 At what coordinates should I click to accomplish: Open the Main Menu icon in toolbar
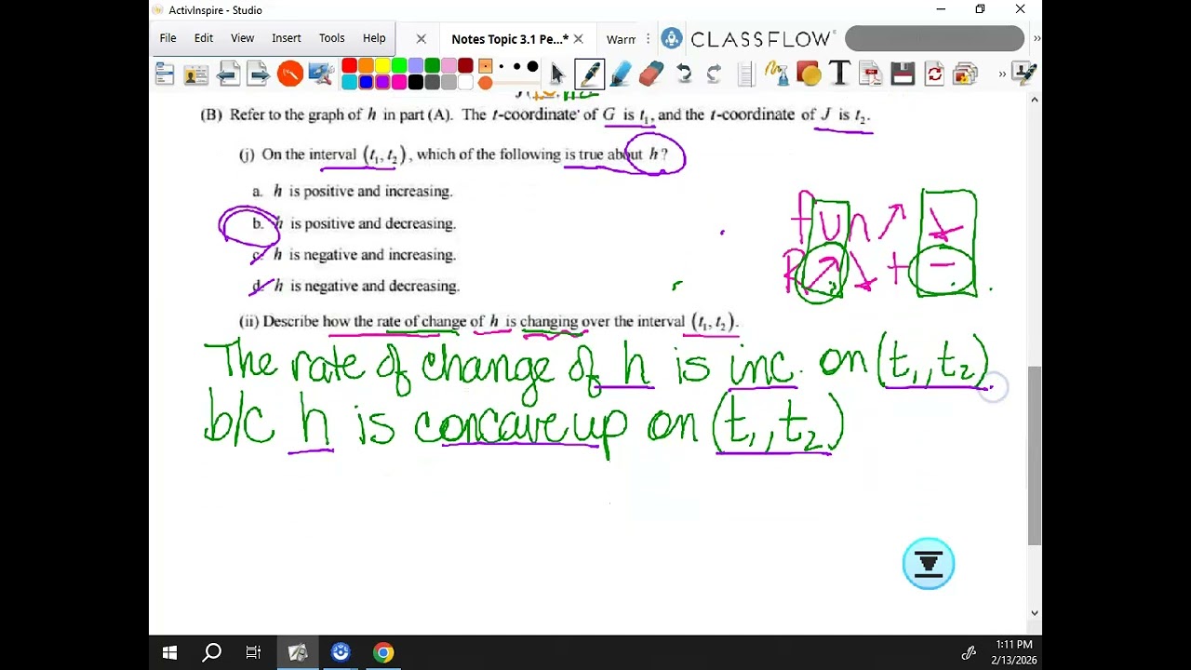pyautogui.click(x=165, y=74)
